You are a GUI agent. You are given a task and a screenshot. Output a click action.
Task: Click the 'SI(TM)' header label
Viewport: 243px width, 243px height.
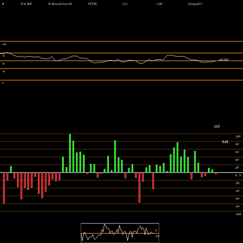tap(92, 4)
